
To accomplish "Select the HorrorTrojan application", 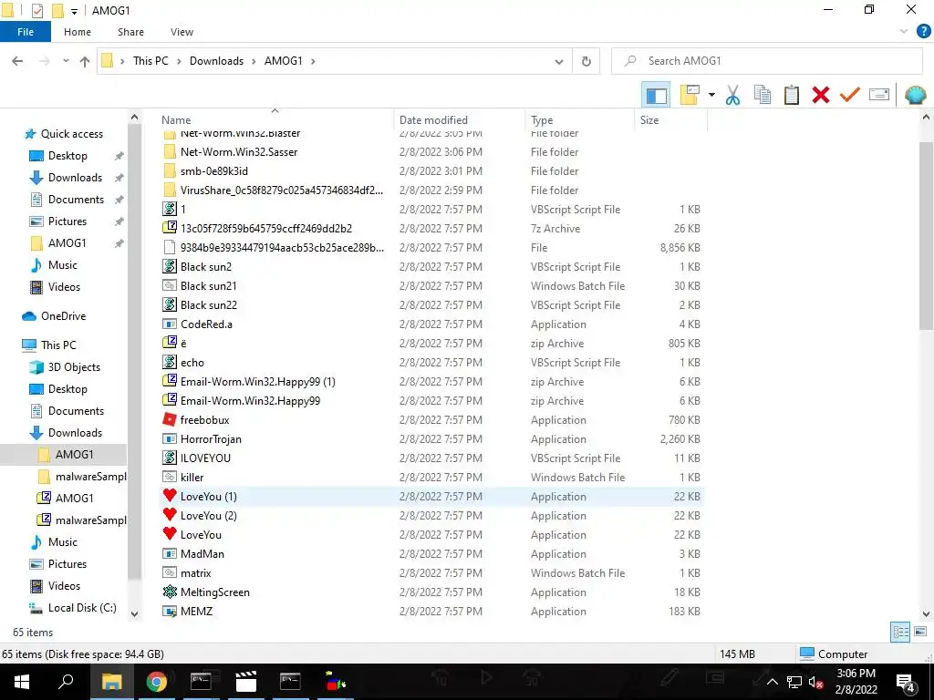I will pos(431,439).
